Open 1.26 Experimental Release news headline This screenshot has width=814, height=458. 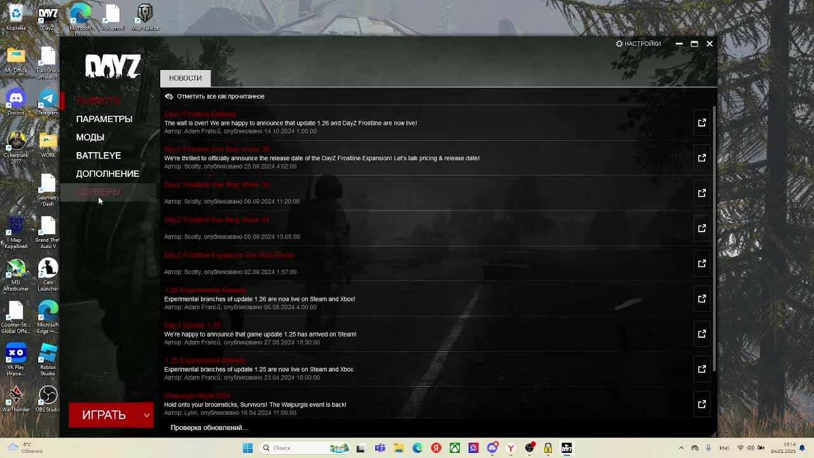point(205,290)
